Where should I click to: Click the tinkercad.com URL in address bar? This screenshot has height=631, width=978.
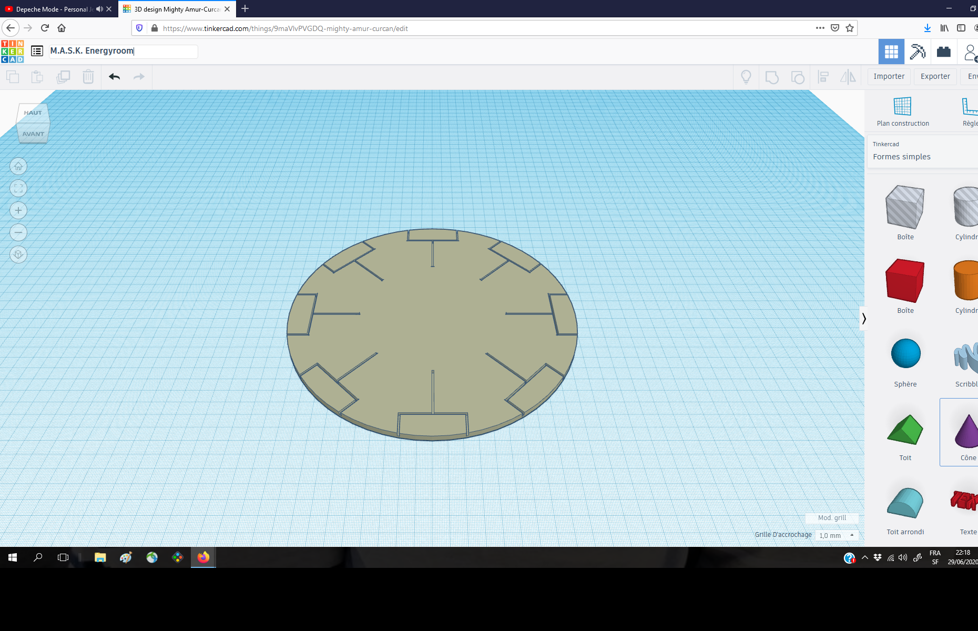(286, 28)
